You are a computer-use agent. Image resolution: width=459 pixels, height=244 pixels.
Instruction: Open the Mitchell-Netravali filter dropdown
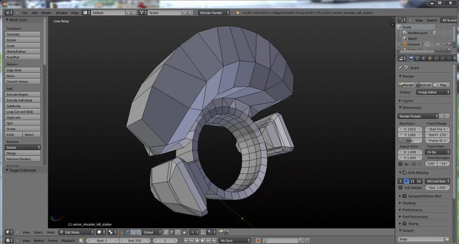coord(437,181)
